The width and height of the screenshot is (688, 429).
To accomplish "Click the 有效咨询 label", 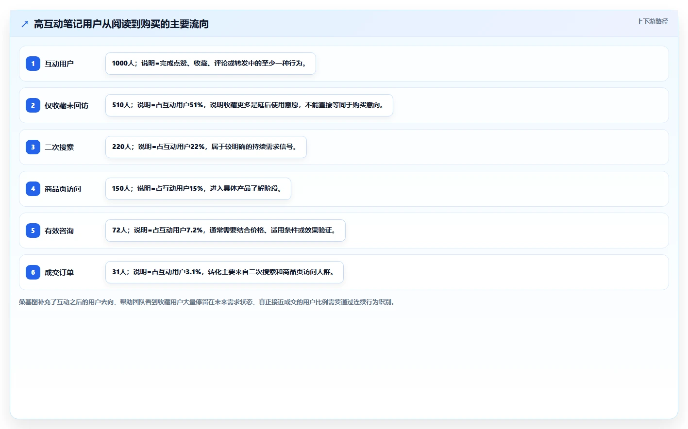I will [59, 231].
